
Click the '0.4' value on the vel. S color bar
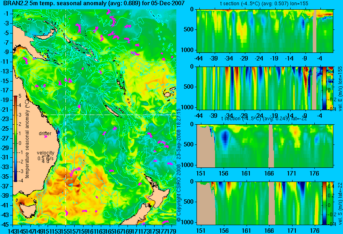(331, 186)
